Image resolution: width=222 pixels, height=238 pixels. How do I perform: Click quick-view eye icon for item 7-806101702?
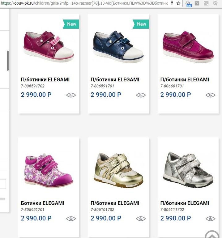point(141,219)
